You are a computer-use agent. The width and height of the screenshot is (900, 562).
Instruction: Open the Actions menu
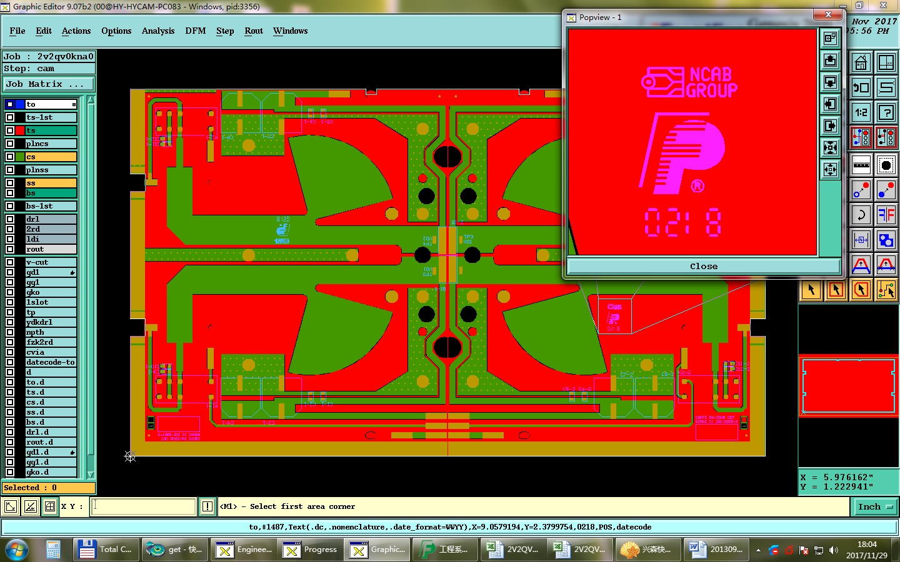[x=76, y=31]
